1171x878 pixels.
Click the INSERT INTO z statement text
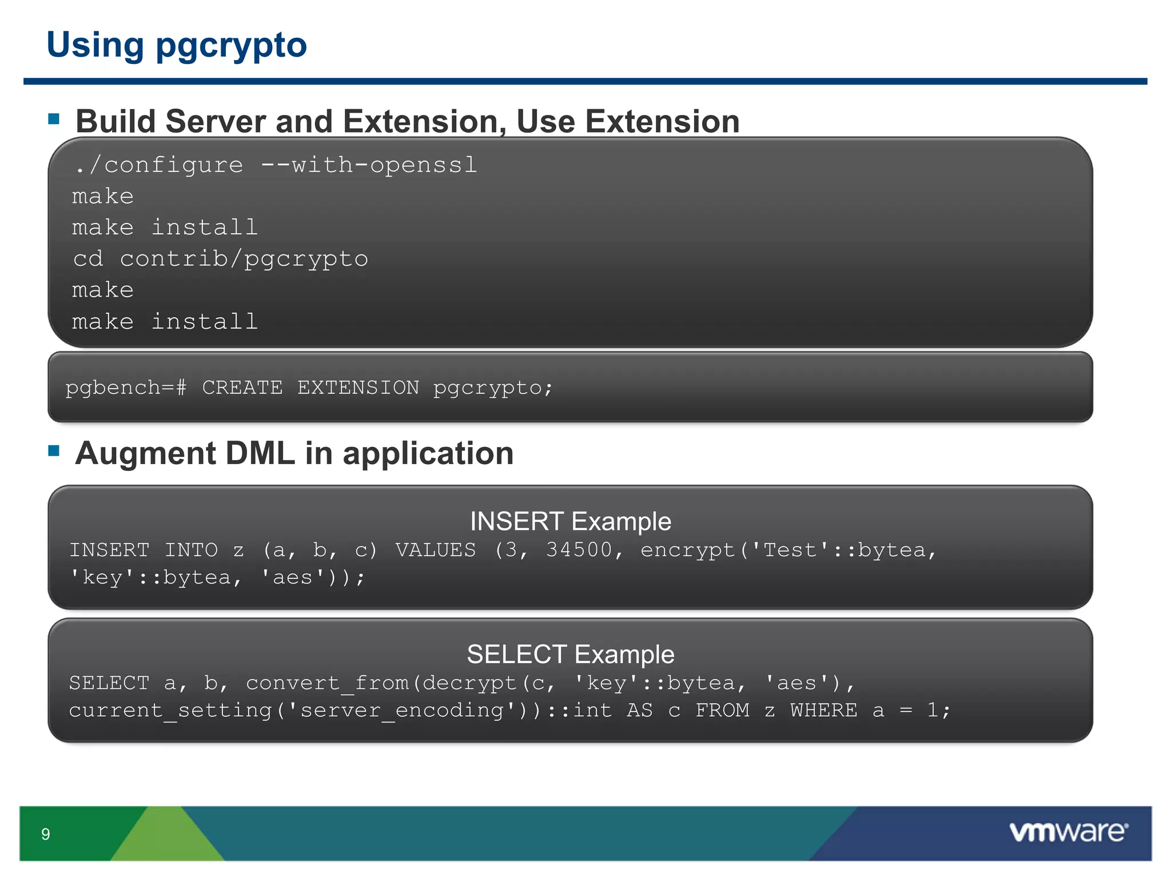[x=502, y=550]
